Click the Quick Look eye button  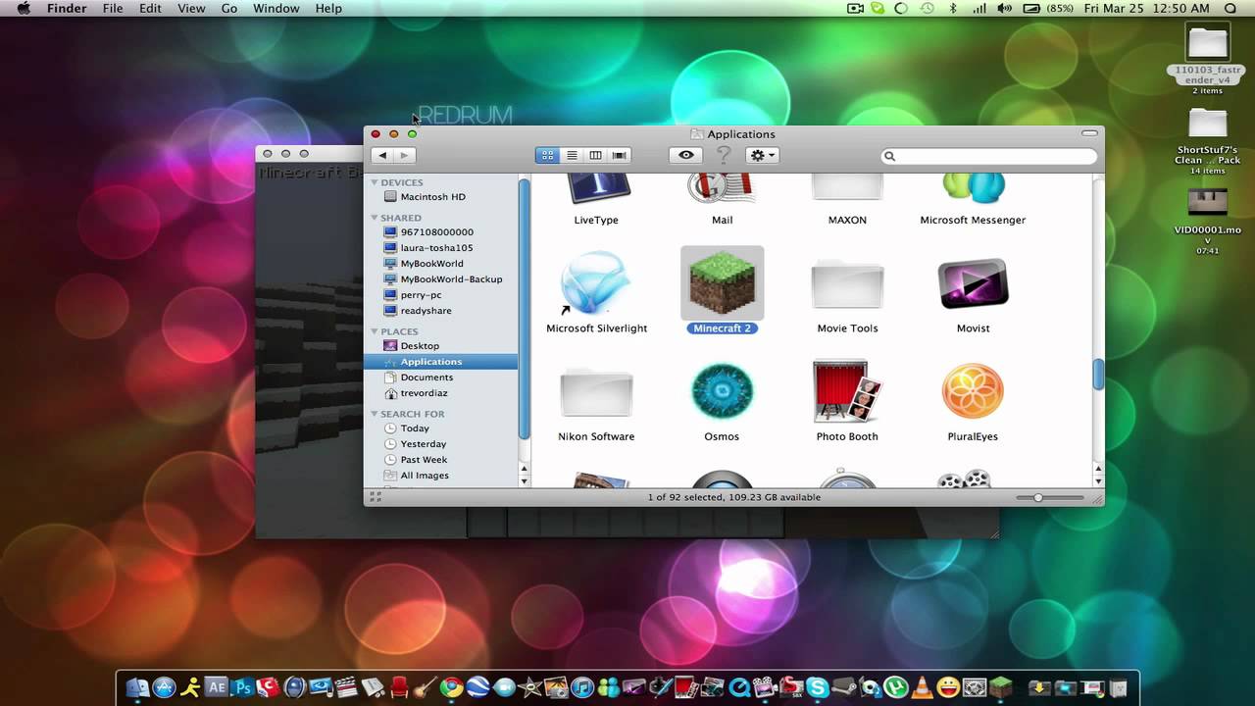click(x=685, y=155)
